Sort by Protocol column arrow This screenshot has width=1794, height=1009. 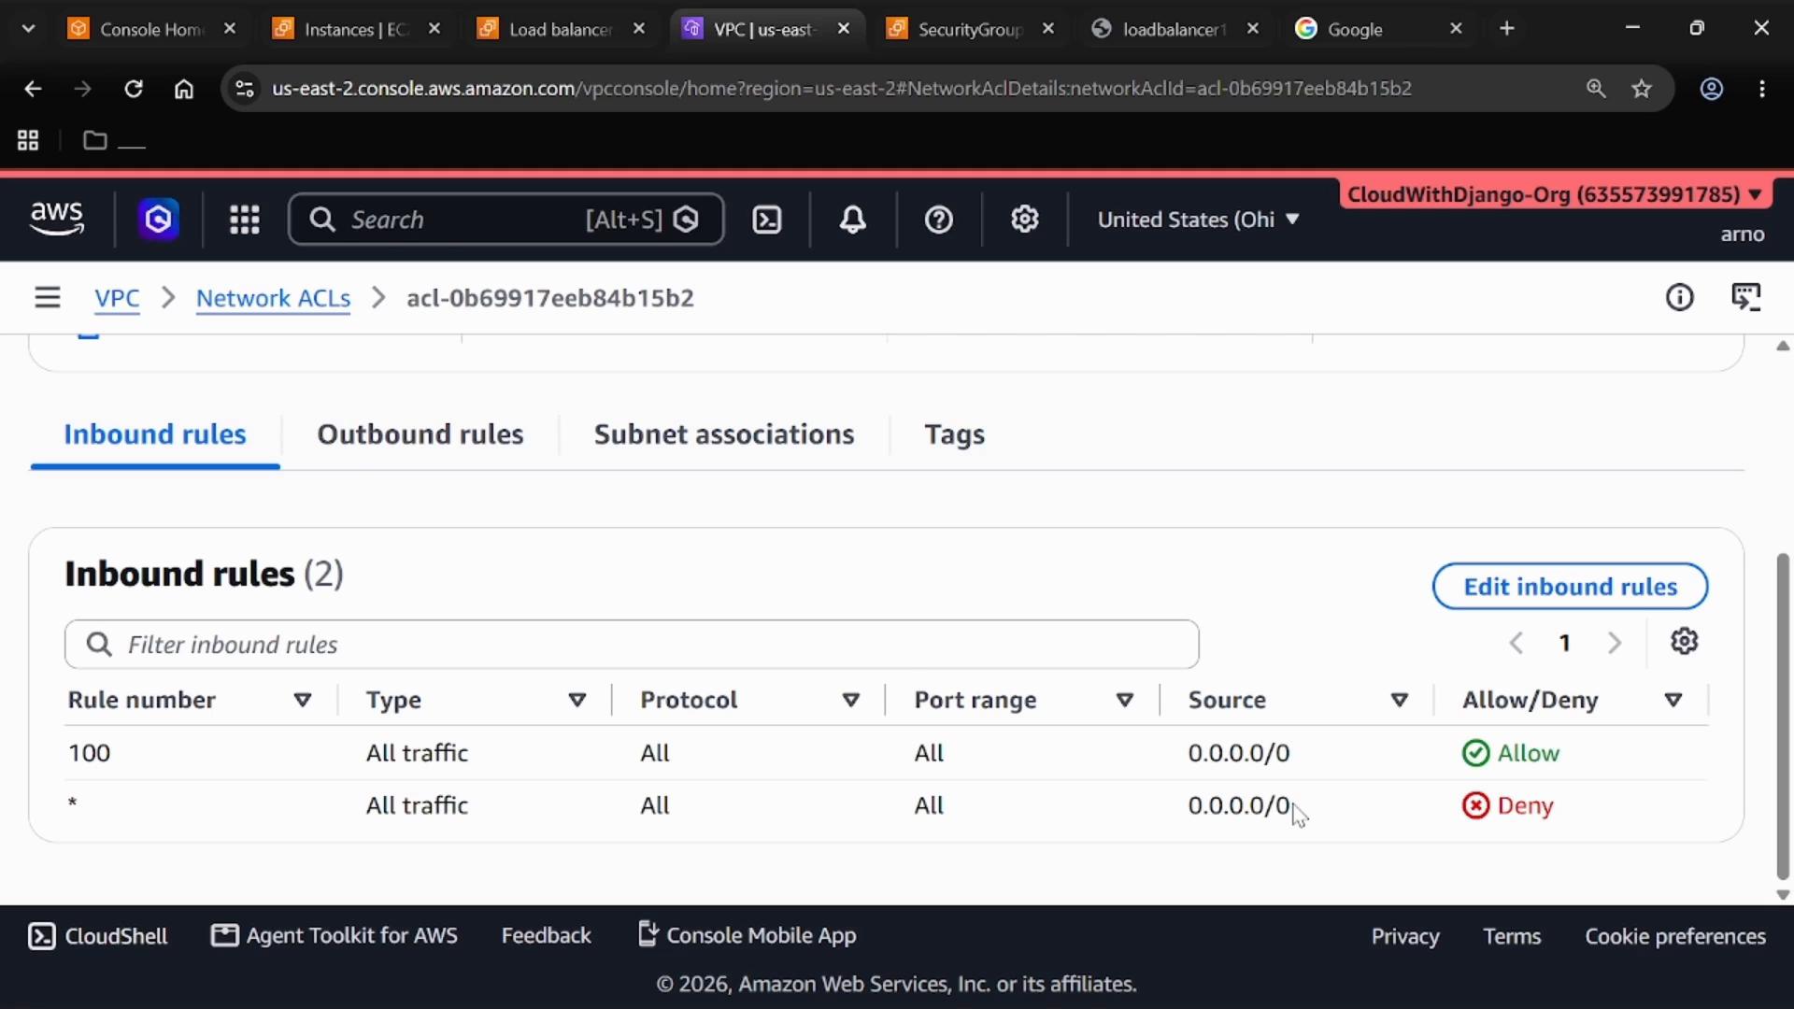(x=851, y=701)
